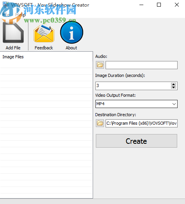185x204 pixels.
Task: Browse destination directory with folder icon
Action: click(x=100, y=123)
